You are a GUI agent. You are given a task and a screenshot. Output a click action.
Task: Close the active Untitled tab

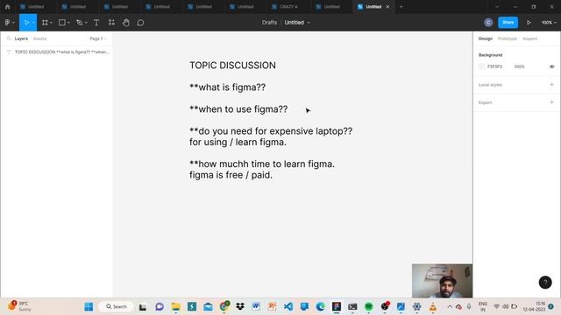[387, 7]
